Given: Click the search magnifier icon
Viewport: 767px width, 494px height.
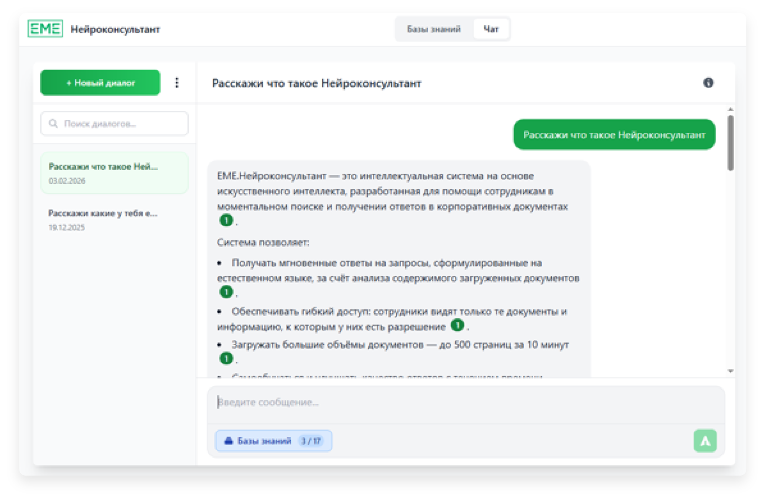Looking at the screenshot, I should point(53,123).
